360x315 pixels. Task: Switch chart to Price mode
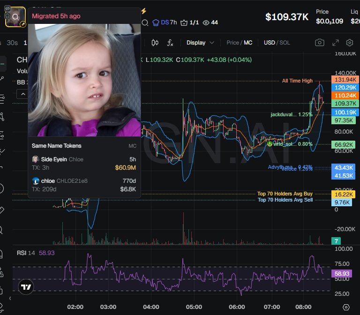pos(232,43)
